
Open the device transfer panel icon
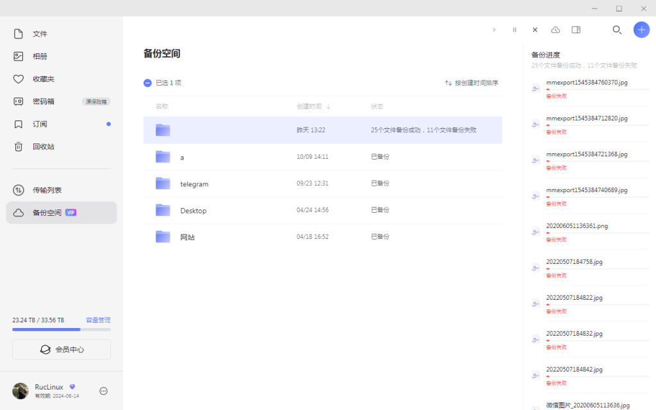point(576,29)
